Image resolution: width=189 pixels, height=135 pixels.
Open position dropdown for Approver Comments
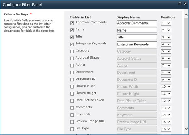click(x=166, y=23)
